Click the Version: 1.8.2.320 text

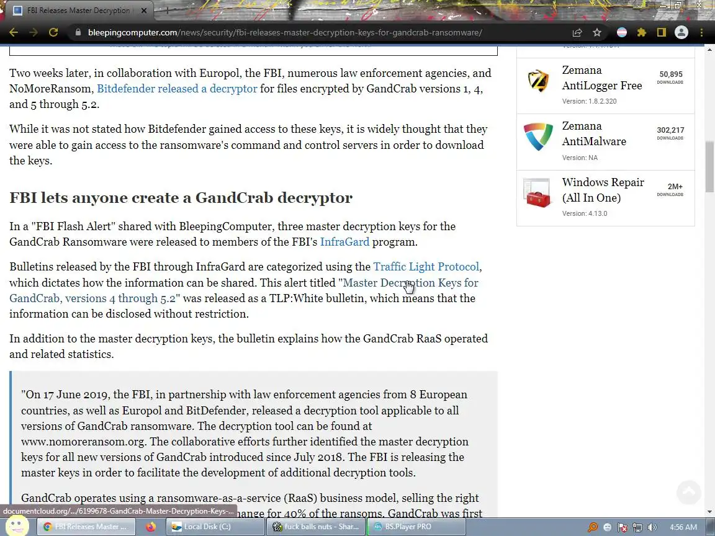pyautogui.click(x=589, y=101)
